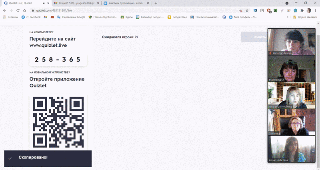The width and height of the screenshot is (320, 170).
Task: Close the Gmail inbox tab
Action: 98,3
